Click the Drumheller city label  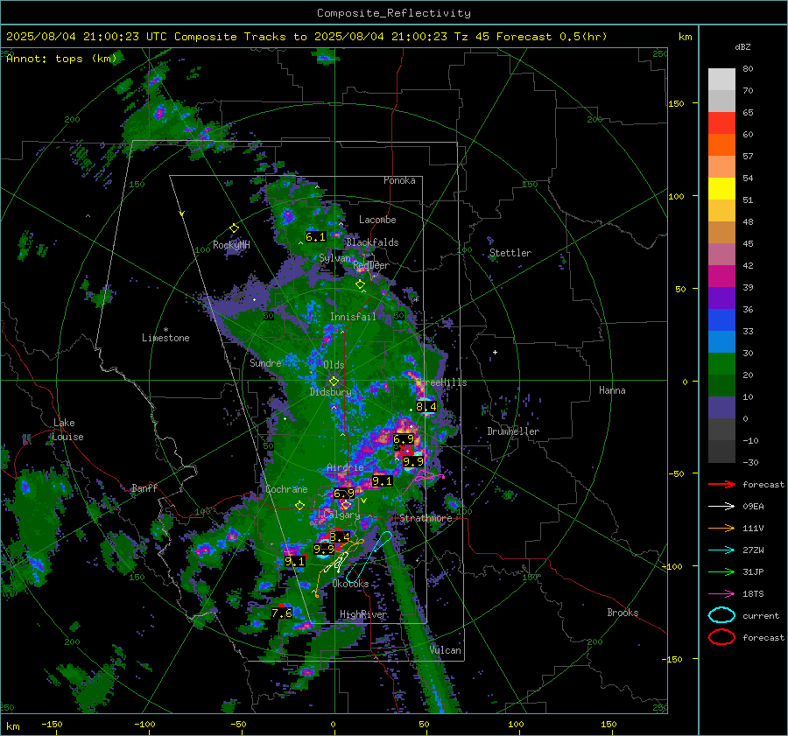click(x=513, y=431)
